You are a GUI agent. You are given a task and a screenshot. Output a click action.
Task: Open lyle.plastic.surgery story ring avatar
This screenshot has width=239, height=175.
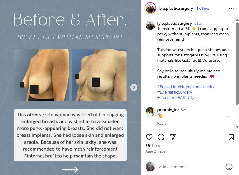(150, 8)
